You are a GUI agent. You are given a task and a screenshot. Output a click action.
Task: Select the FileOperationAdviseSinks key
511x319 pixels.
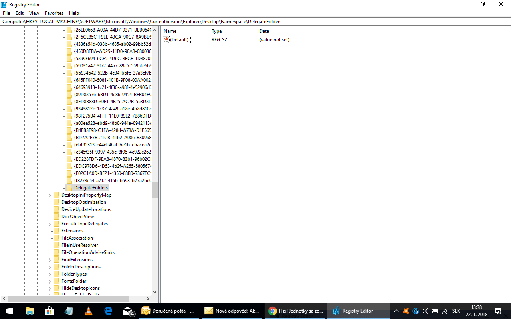pos(88,252)
